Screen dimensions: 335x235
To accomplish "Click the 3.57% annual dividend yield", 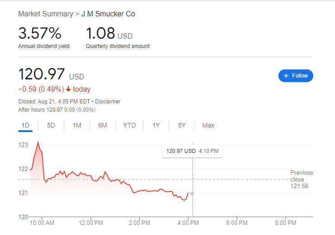I will (x=39, y=34).
